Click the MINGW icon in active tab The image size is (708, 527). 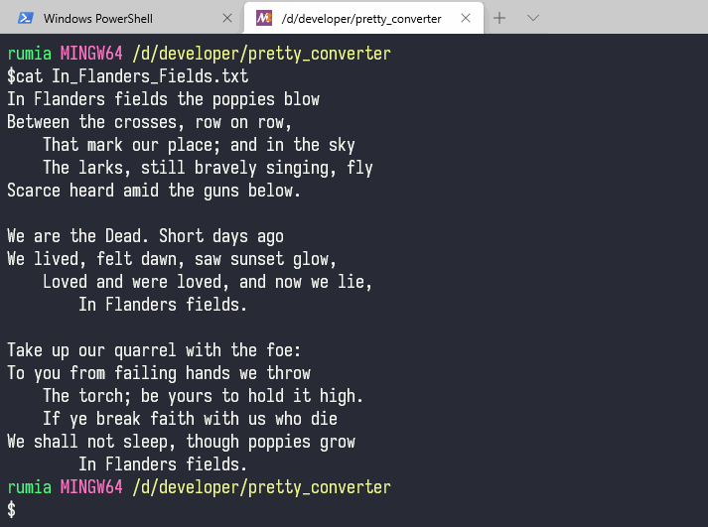[264, 18]
